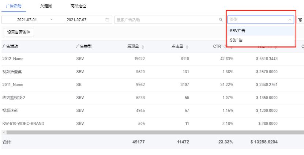The width and height of the screenshot is (304, 155).
Task: Click the SB type cell for 2011_Name
Action: point(79,85)
